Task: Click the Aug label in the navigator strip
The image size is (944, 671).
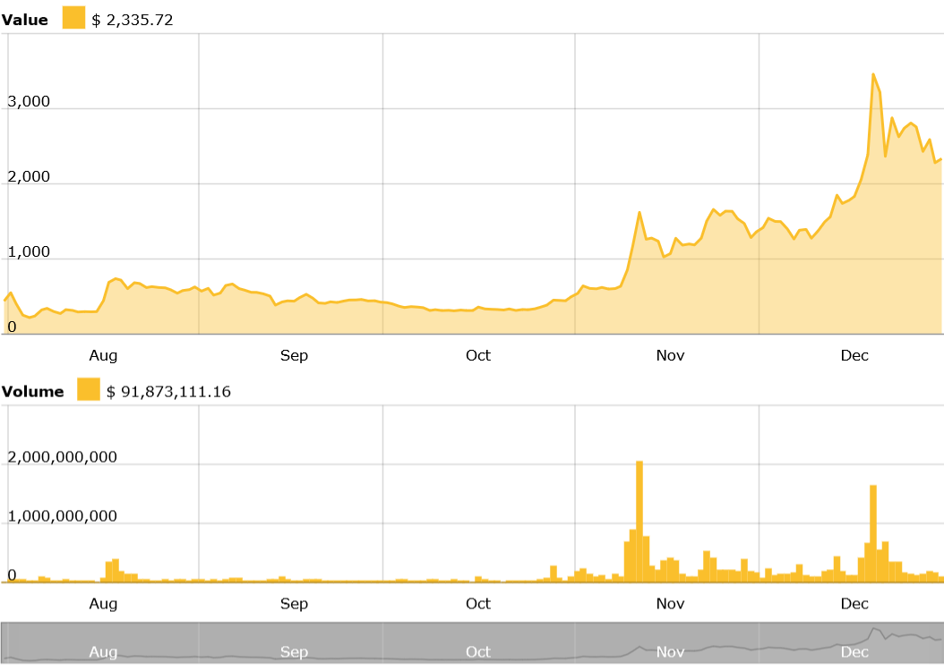Action: [x=103, y=651]
